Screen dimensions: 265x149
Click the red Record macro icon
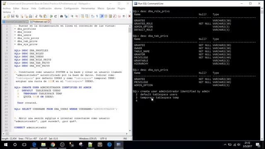tap(130, 16)
